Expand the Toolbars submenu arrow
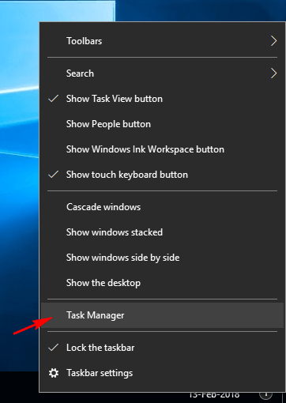The height and width of the screenshot is (403, 286). point(274,41)
